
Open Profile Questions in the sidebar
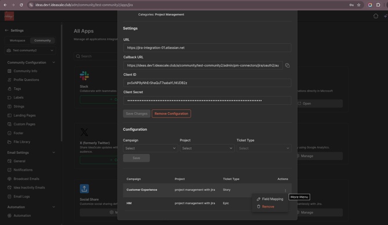tap(26, 80)
